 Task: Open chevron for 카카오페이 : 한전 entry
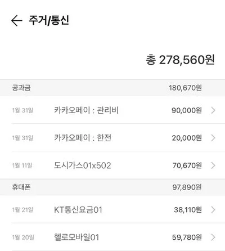click(x=213, y=138)
